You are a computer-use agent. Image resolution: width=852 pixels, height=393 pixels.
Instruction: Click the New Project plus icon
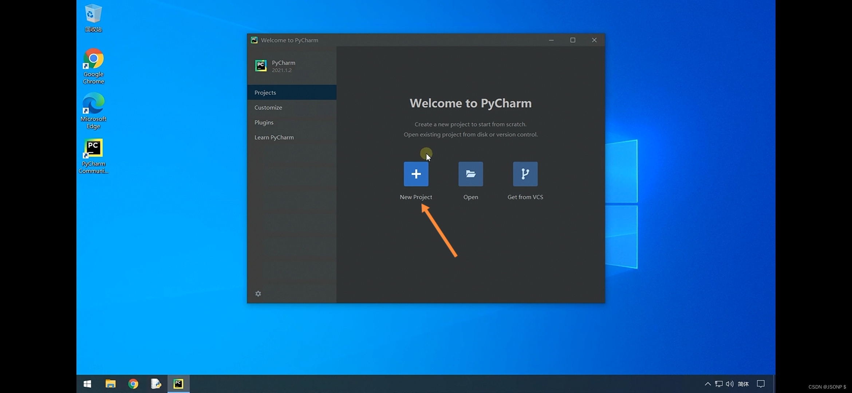pyautogui.click(x=416, y=174)
